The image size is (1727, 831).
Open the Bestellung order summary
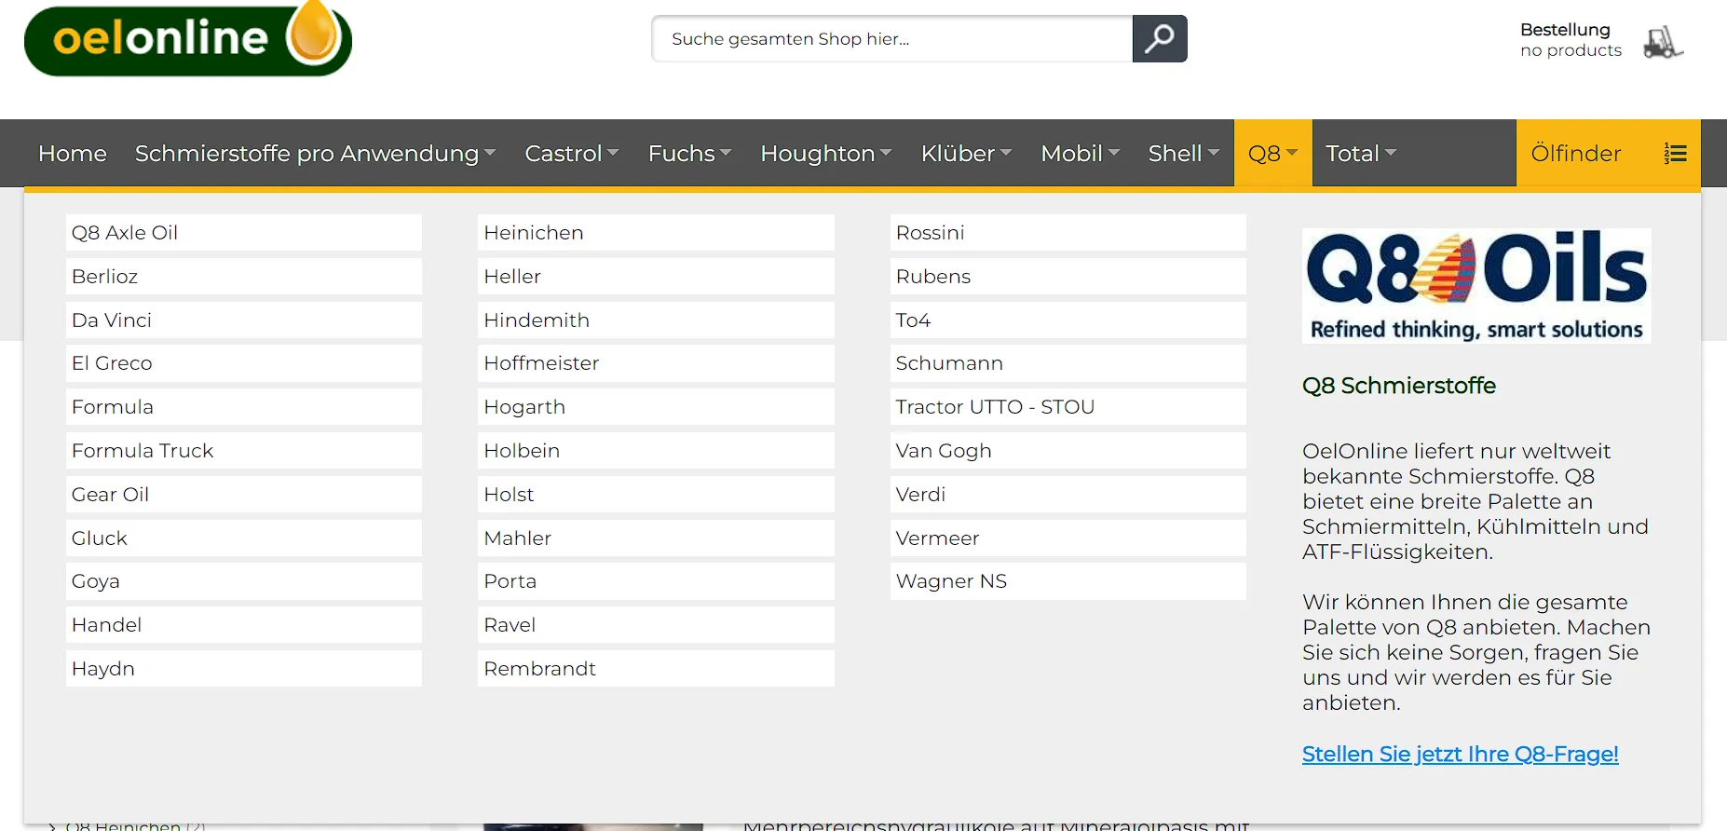pos(1571,40)
